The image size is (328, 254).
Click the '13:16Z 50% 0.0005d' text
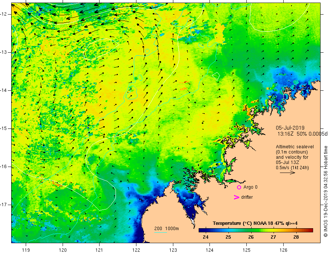tap(303, 134)
